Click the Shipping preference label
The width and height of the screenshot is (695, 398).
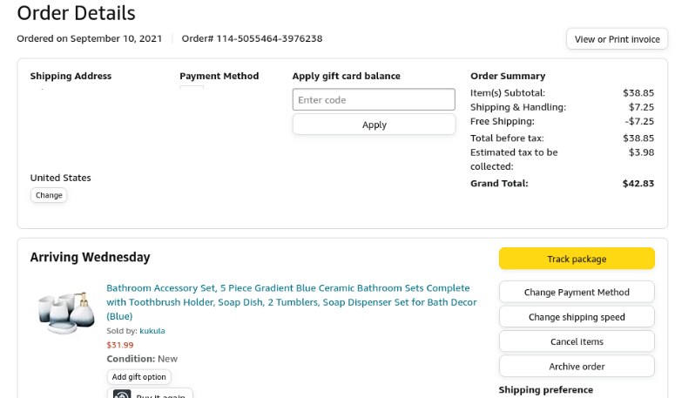[545, 390]
